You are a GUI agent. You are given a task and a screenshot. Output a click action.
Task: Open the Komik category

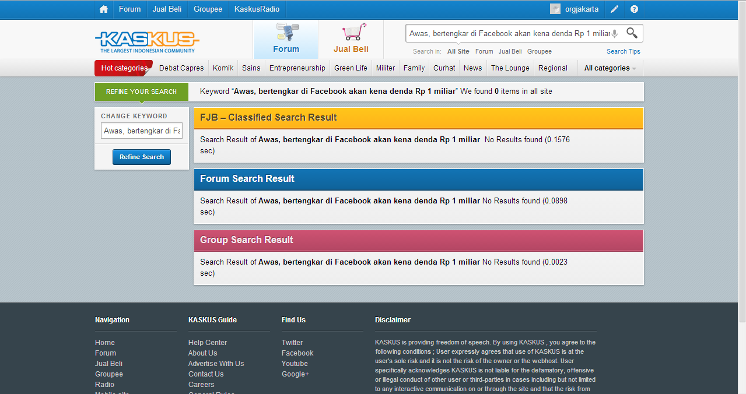pyautogui.click(x=223, y=68)
